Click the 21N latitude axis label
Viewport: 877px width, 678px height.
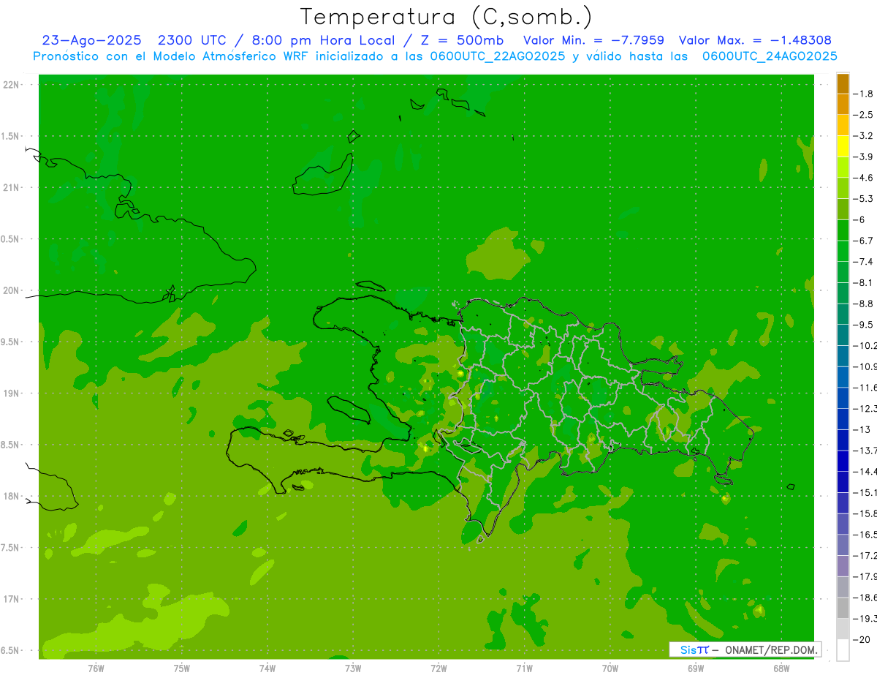[x=12, y=187]
